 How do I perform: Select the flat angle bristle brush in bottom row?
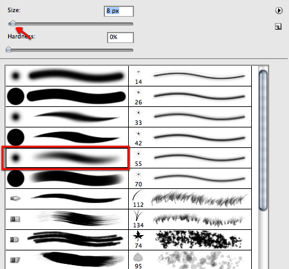click(67, 260)
